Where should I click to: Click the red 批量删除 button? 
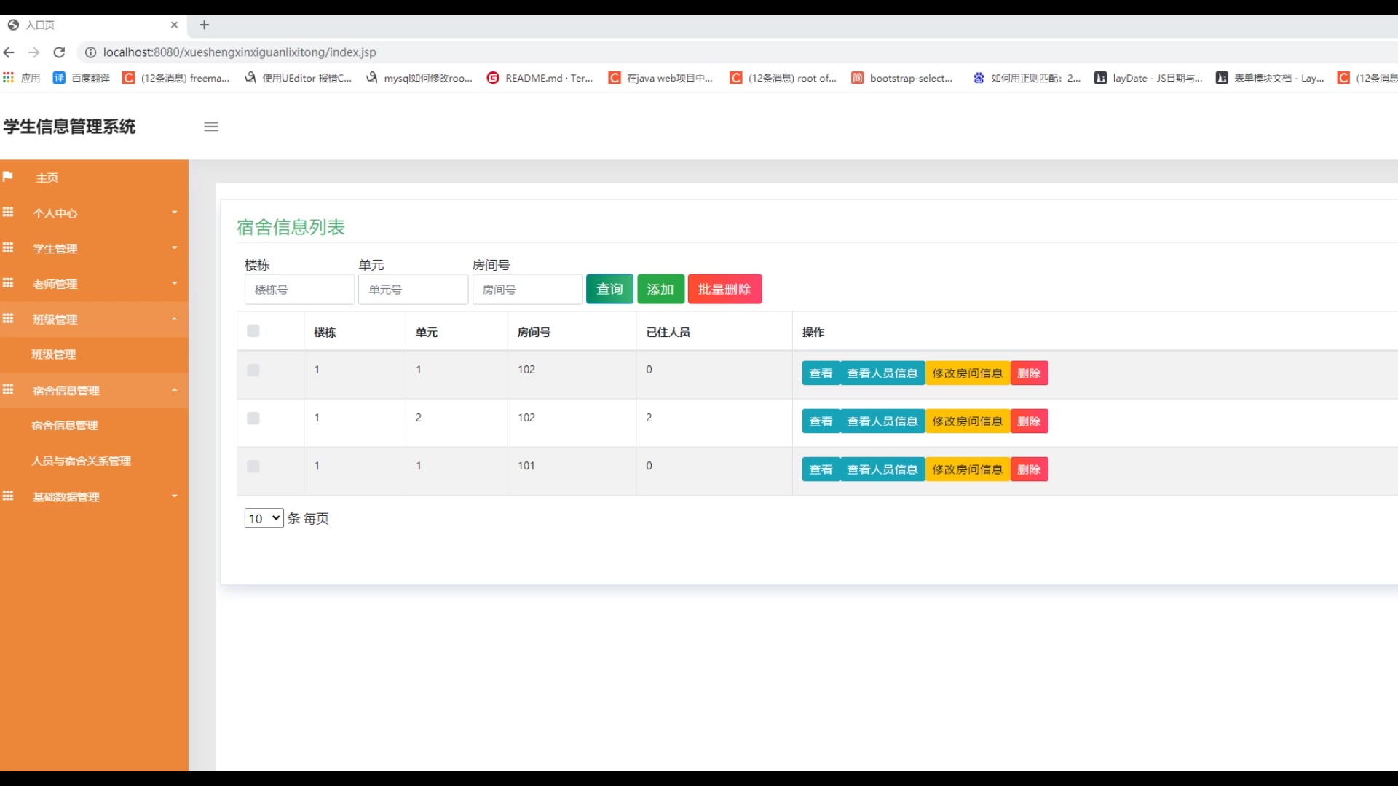(x=724, y=290)
